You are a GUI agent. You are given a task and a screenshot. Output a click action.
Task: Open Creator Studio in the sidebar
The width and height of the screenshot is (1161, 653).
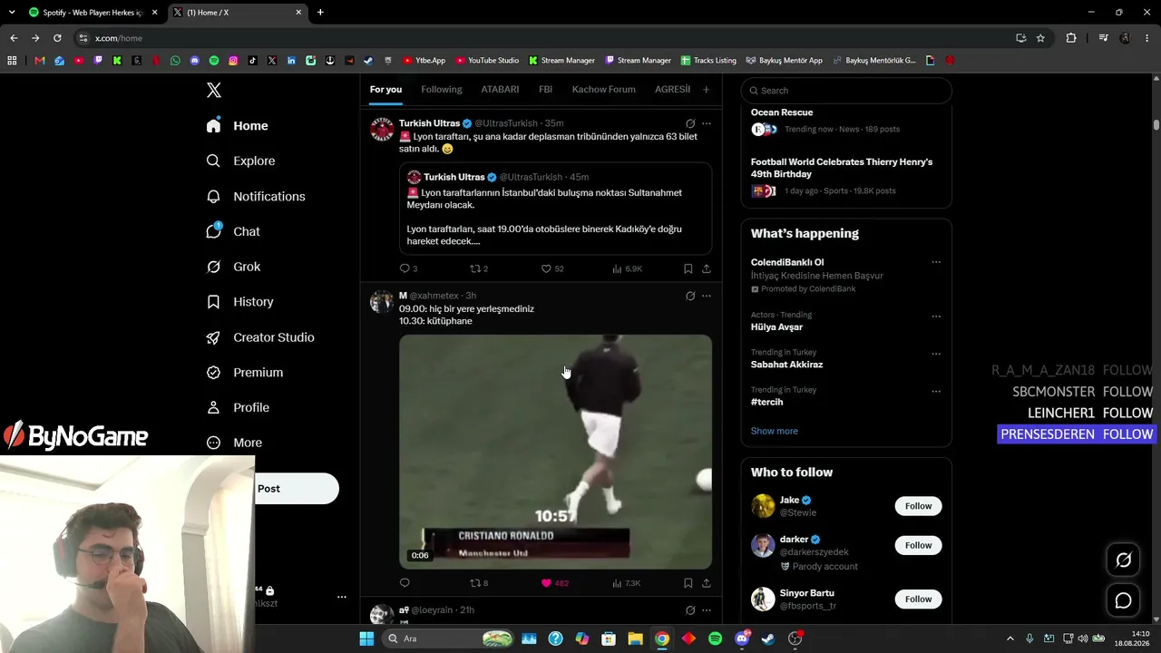point(259,337)
